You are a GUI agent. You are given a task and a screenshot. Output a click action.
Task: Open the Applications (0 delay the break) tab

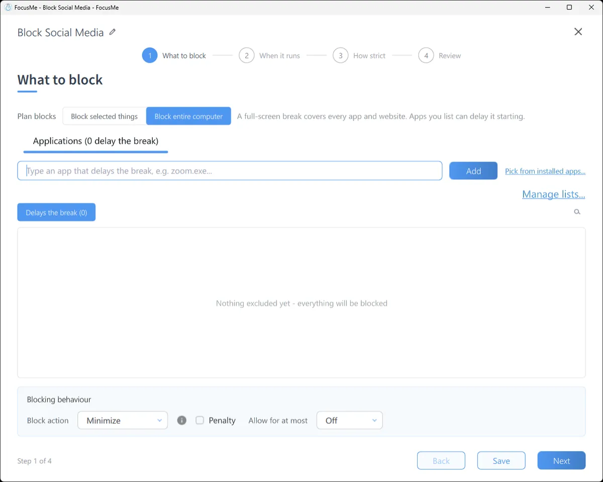pyautogui.click(x=95, y=141)
